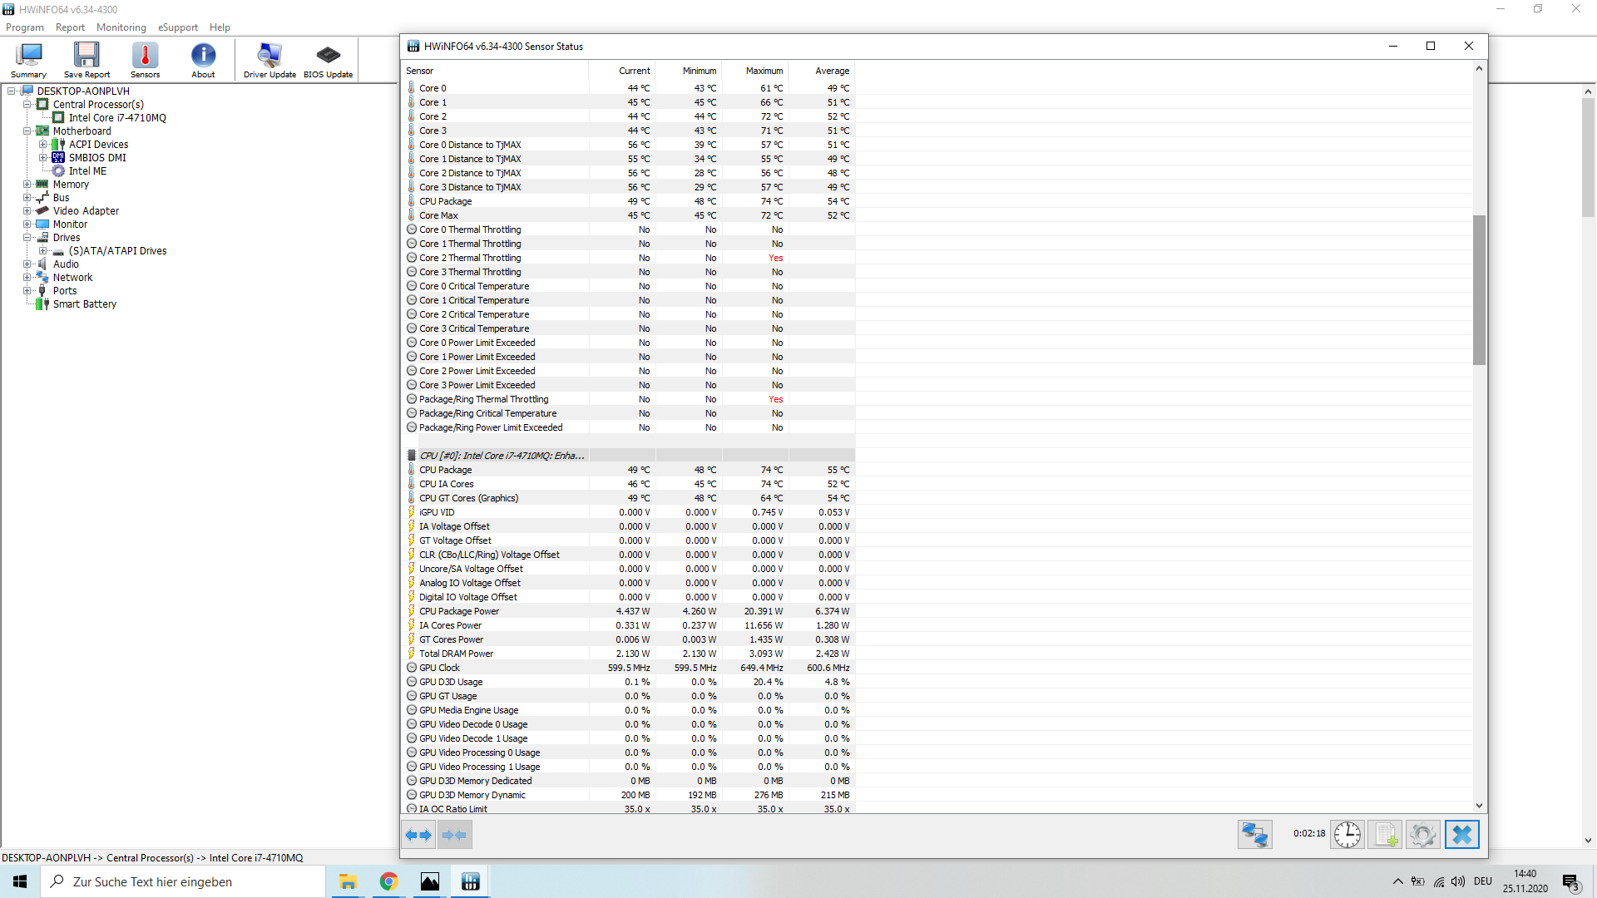
Task: Click the sensor list vertical scrollbar thumb
Action: pos(1478,289)
